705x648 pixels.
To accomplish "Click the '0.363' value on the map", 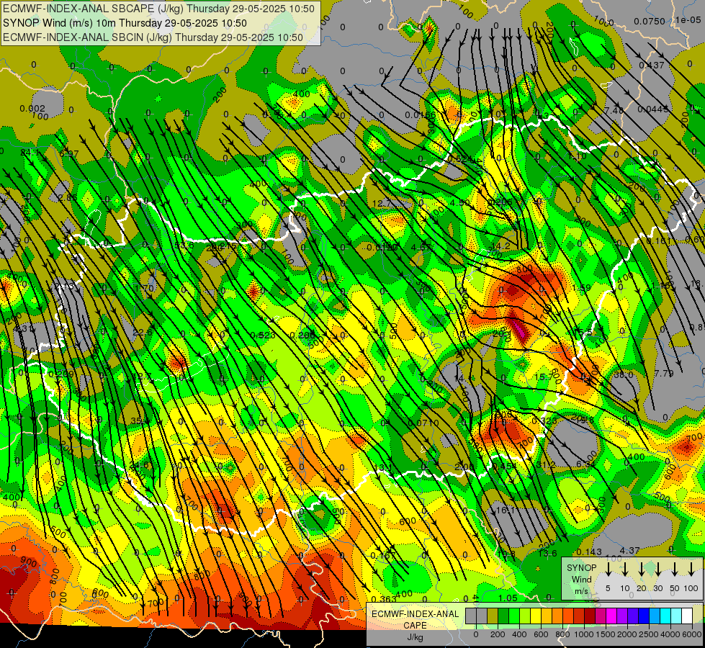I will click(x=385, y=599).
